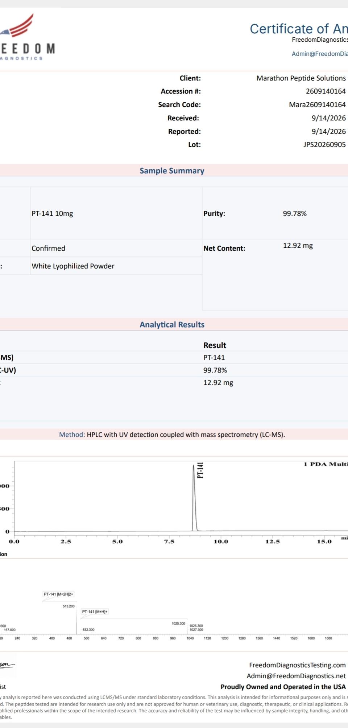Click the Net Content: label
Viewport: 348px width, 728px height.
pos(224,248)
